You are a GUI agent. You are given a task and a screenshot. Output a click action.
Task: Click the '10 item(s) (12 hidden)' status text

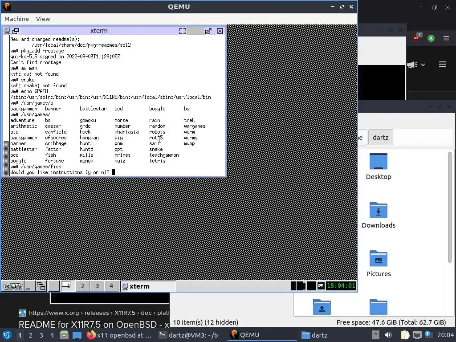pos(205,322)
